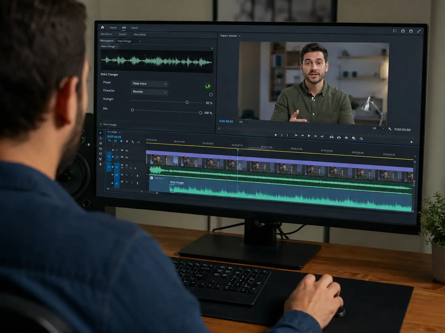This screenshot has width=445, height=333.
Task: Maximize the workspace with the diagonal arrows icon
Action: (x=419, y=31)
